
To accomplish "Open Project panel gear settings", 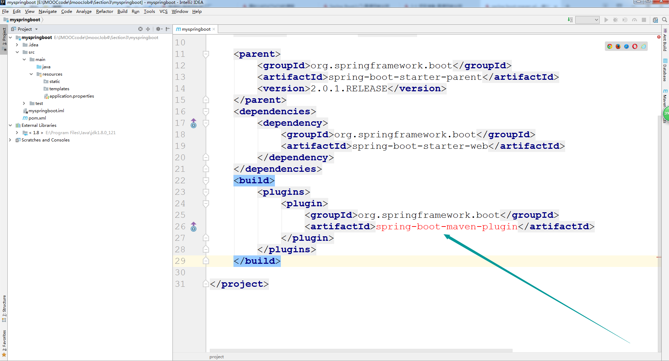I will tap(159, 29).
